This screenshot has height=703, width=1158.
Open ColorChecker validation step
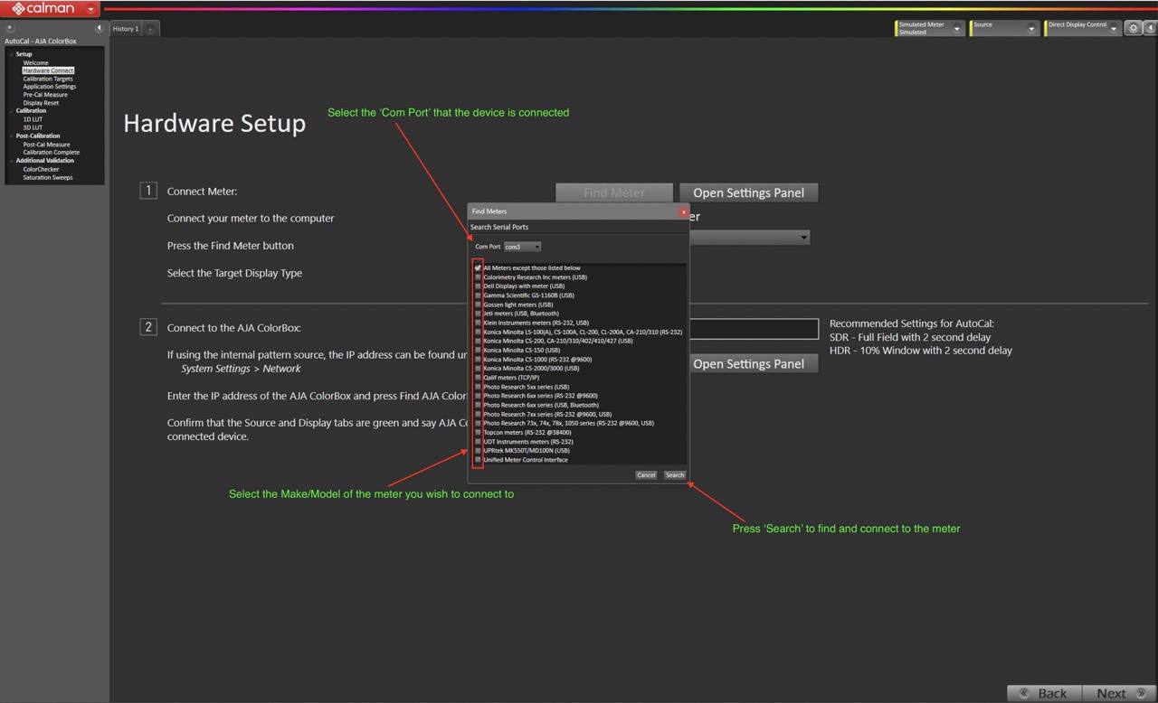[x=41, y=169]
